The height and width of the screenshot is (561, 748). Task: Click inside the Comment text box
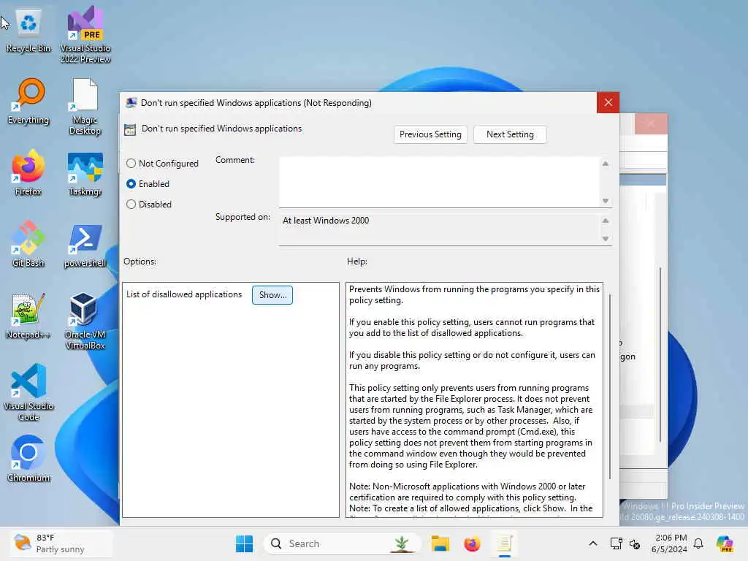click(x=439, y=182)
